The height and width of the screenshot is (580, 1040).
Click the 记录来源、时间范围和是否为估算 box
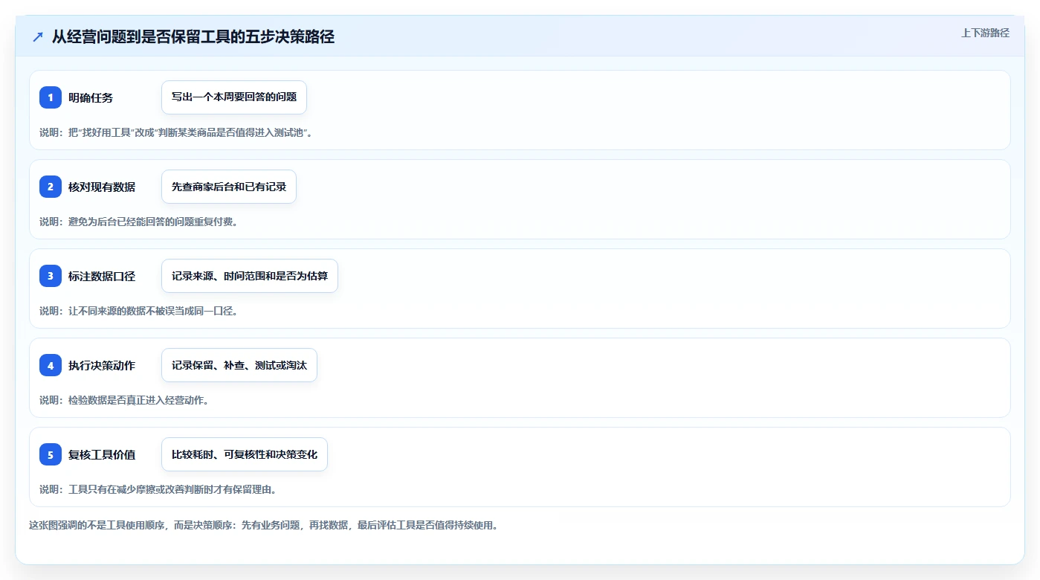click(x=250, y=276)
